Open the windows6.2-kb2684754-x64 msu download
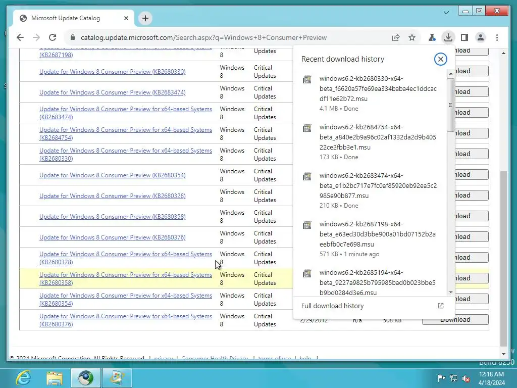517x388 pixels. point(378,137)
